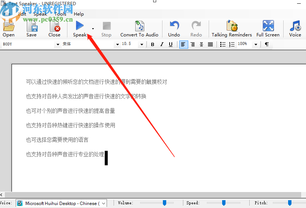Expand the Speak button dropdown arrow
This screenshot has height=208, width=306.
[x=93, y=29]
